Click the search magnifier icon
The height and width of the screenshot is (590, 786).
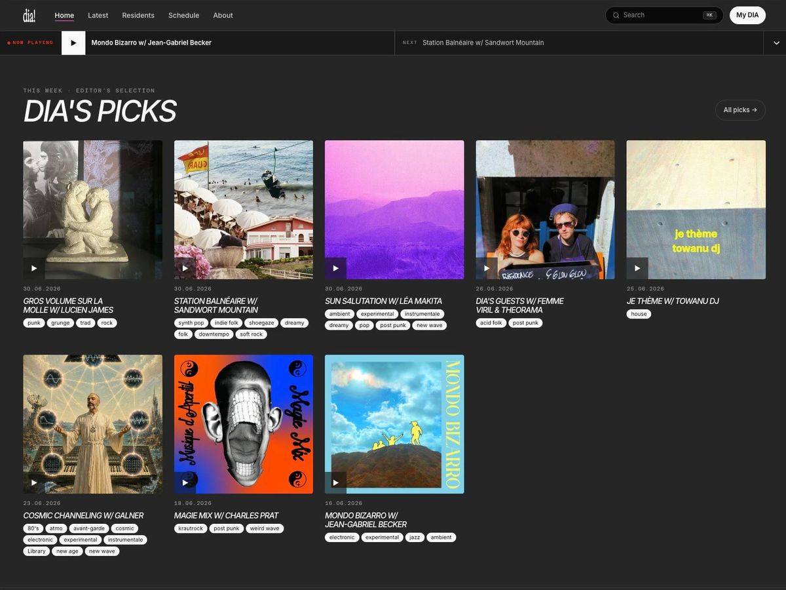click(616, 15)
